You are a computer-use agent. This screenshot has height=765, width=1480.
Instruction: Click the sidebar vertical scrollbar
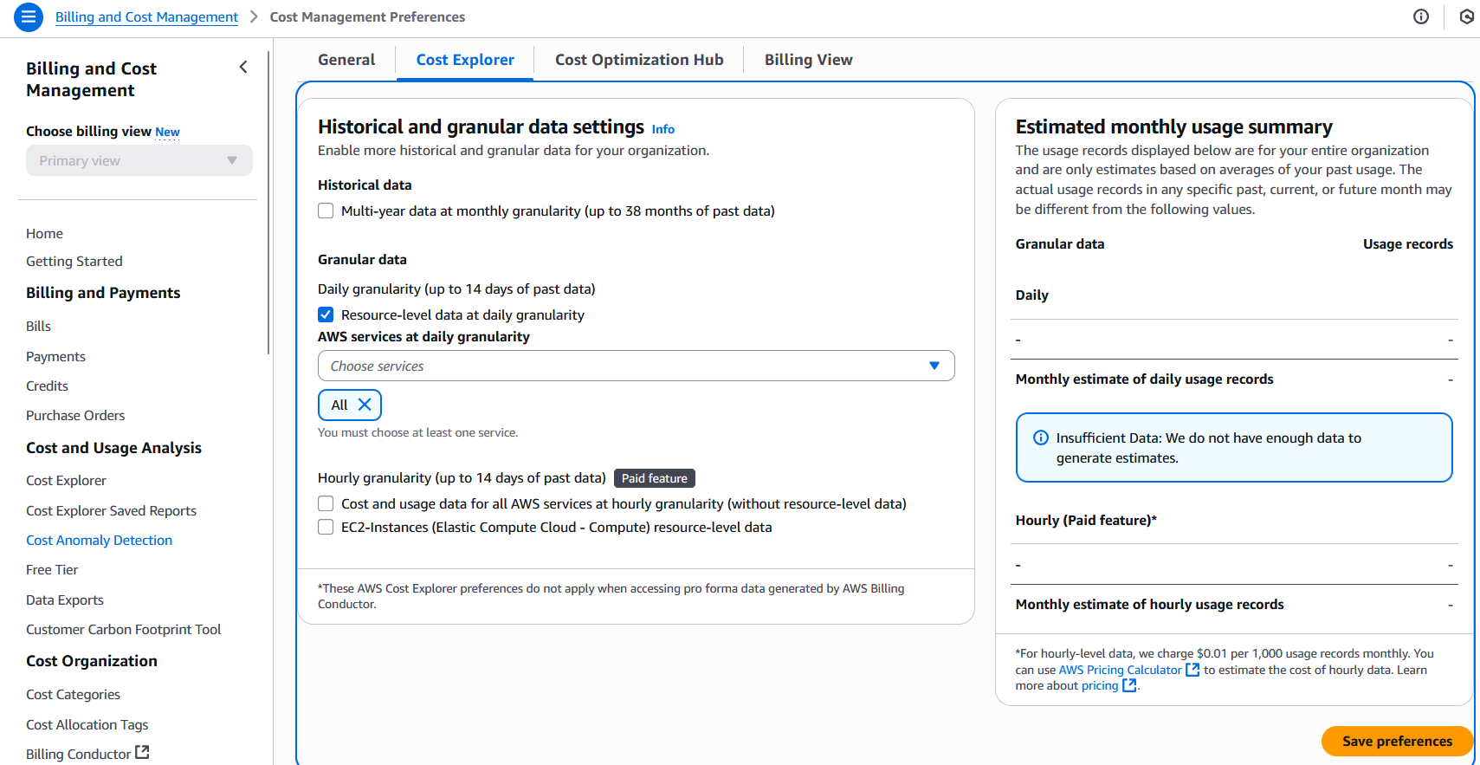pos(268,202)
